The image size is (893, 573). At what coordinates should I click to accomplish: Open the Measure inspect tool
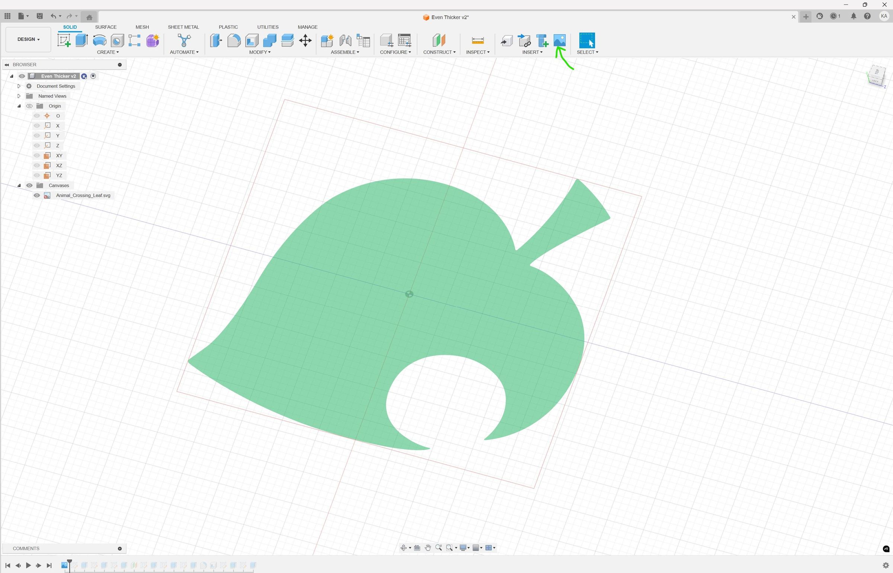(477, 41)
